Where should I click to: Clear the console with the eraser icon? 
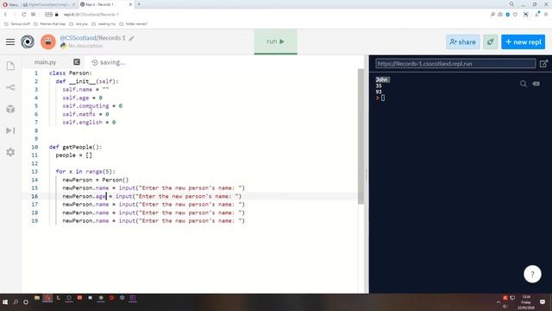pos(536,84)
